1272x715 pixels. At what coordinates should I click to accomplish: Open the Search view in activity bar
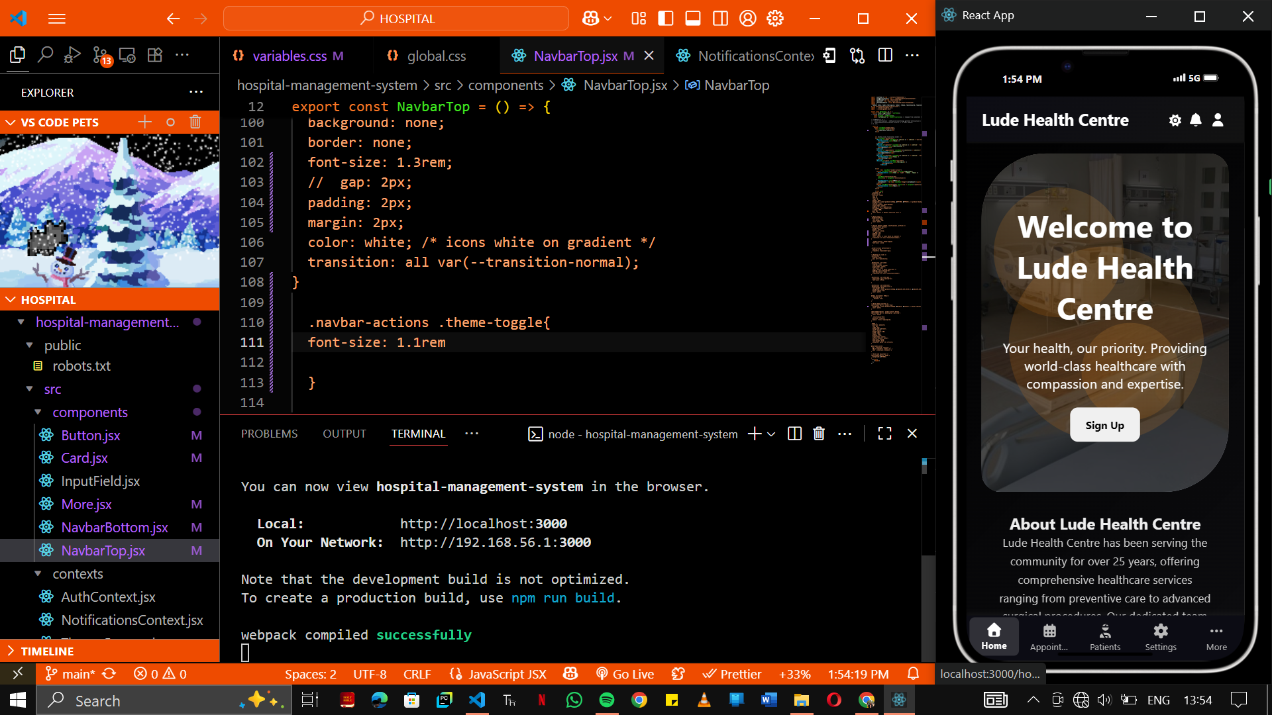coord(45,56)
